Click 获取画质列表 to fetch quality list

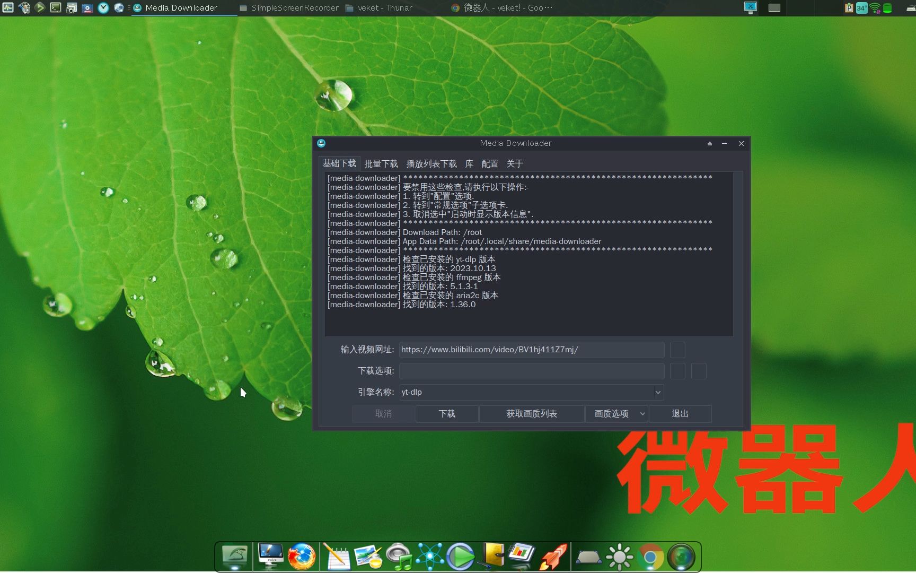pyautogui.click(x=531, y=414)
